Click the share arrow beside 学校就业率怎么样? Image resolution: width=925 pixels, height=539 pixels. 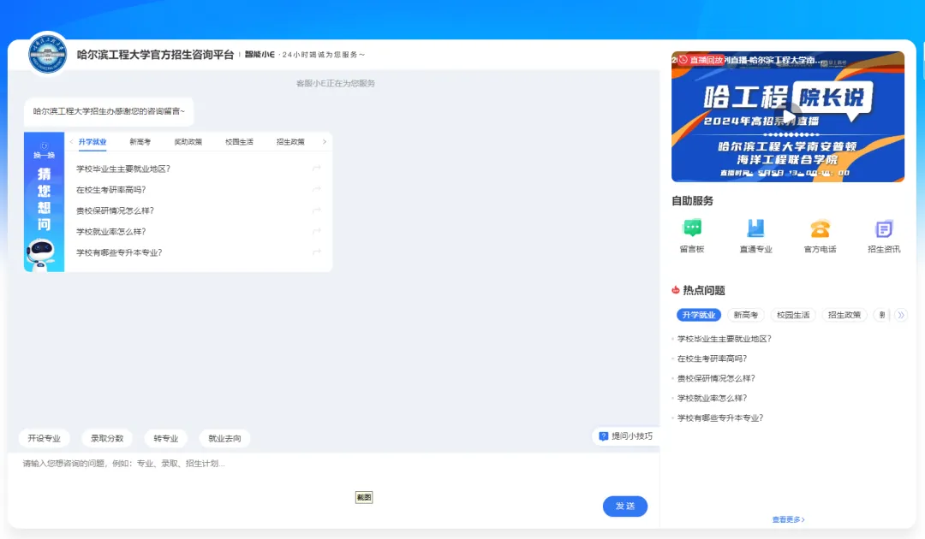tap(317, 232)
